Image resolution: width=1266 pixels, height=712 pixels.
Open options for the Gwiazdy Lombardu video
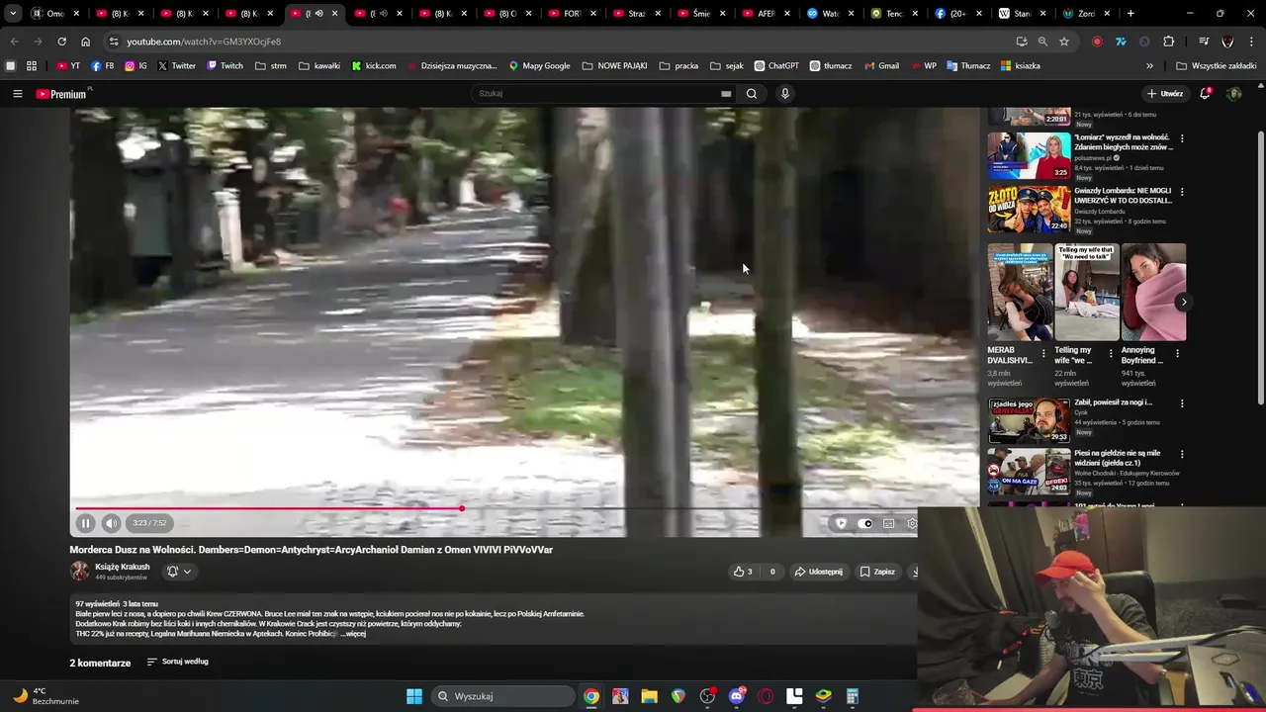[x=1182, y=192]
